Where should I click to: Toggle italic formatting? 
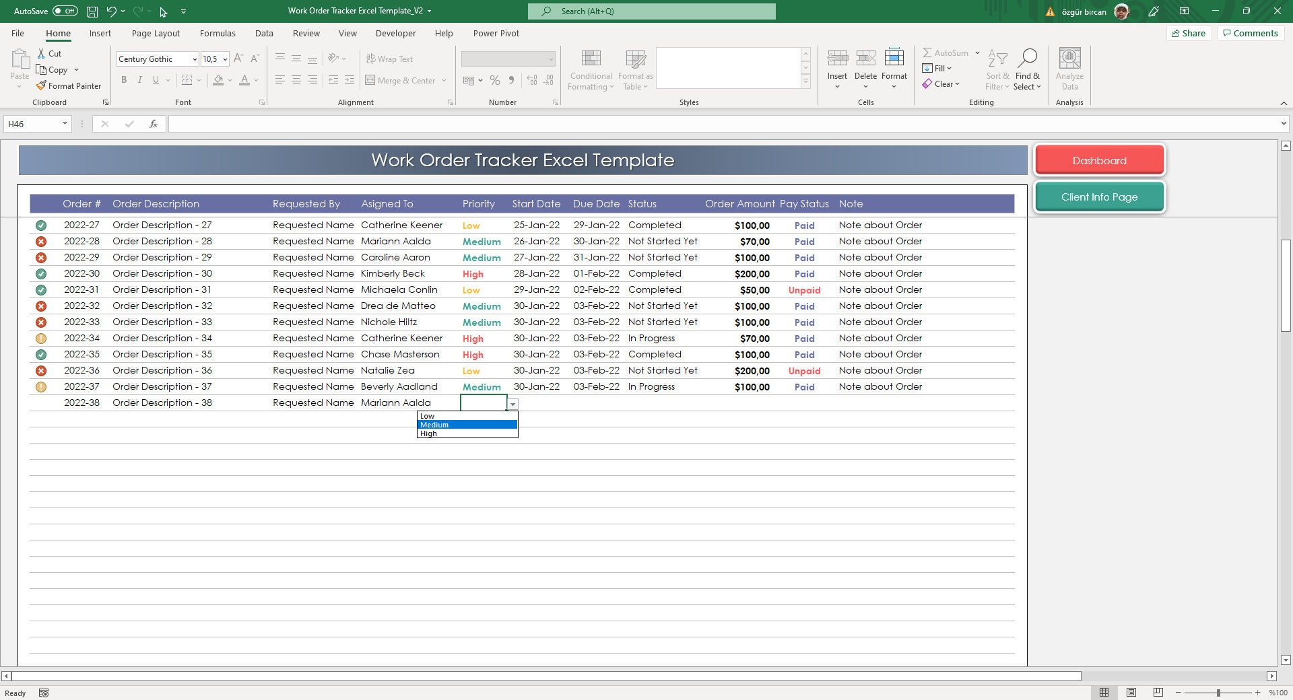tap(140, 80)
